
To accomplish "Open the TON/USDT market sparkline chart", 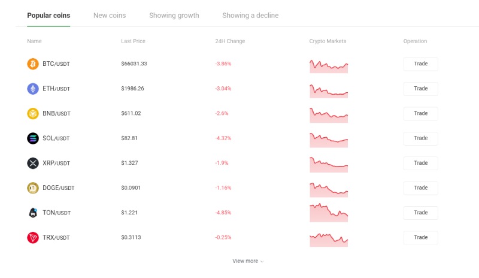I will 329,214.
